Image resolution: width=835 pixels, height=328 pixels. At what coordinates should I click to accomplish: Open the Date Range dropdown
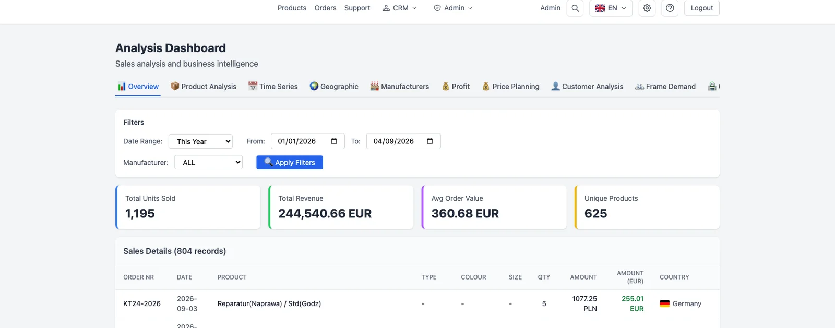[200, 141]
